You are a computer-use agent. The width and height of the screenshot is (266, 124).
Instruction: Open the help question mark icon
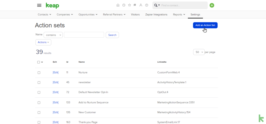tap(147, 5)
